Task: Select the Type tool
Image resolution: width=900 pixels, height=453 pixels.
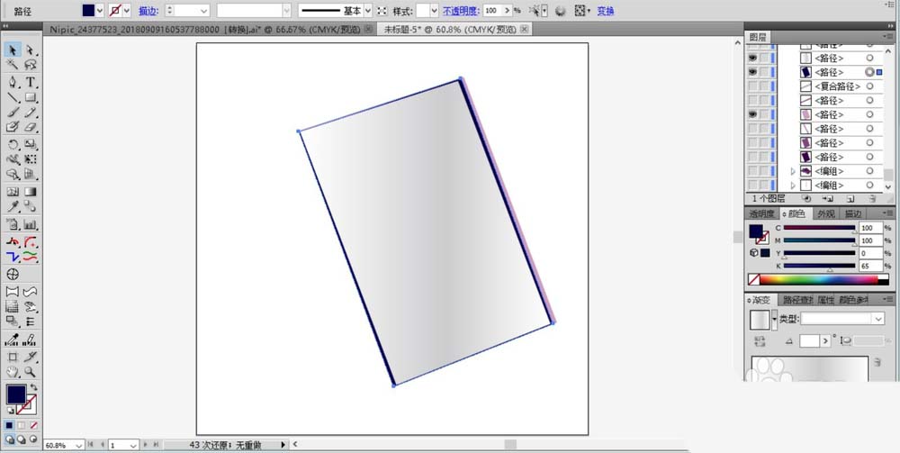Action: pos(31,82)
